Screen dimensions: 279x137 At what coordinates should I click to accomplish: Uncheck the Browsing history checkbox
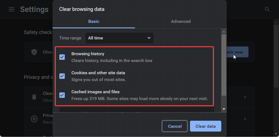pyautogui.click(x=62, y=57)
